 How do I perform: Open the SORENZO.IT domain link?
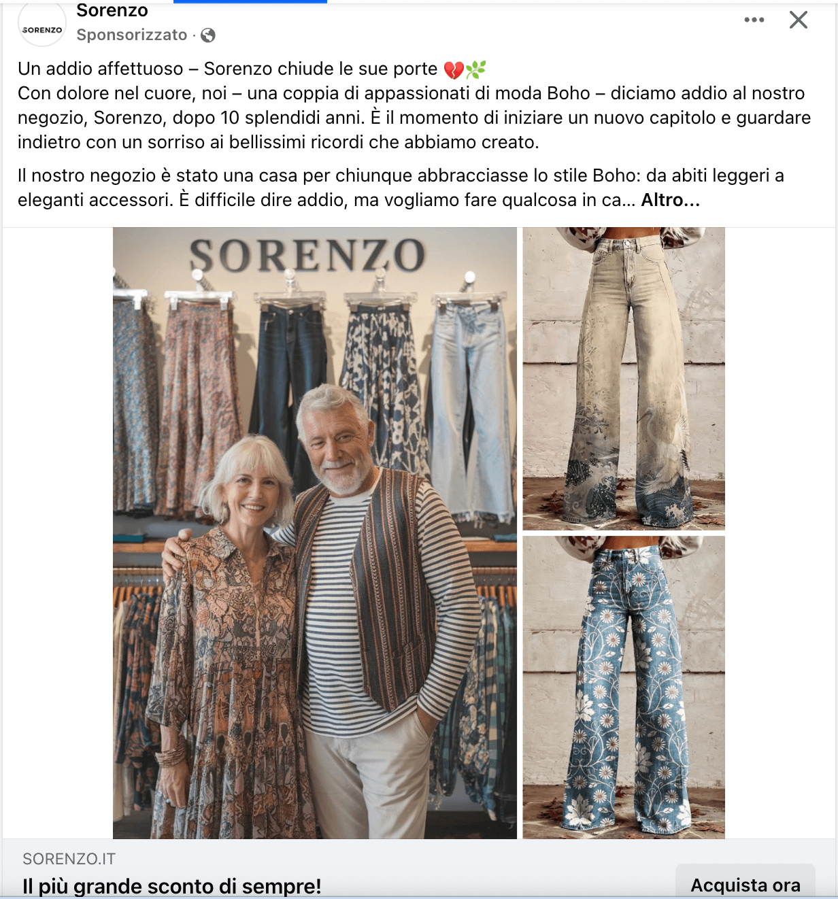click(x=69, y=859)
